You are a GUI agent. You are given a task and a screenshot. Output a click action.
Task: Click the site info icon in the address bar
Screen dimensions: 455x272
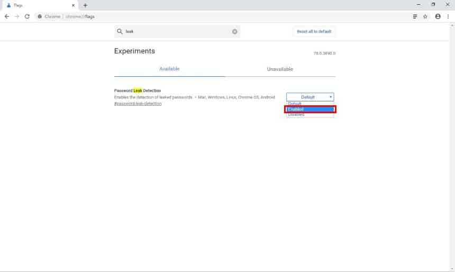click(x=40, y=16)
